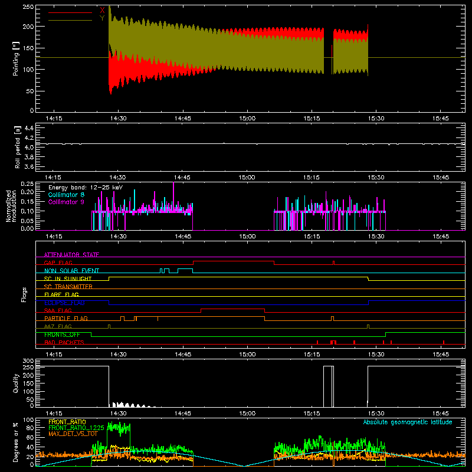Click the 15:45 time label under modulation plot
The height and width of the screenshot is (472, 472).
(x=440, y=237)
